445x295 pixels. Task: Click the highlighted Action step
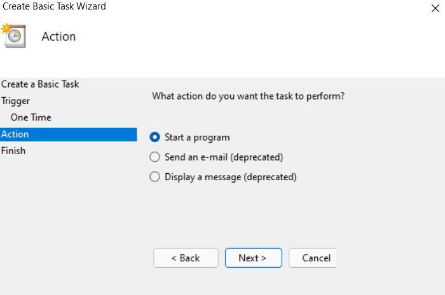69,134
